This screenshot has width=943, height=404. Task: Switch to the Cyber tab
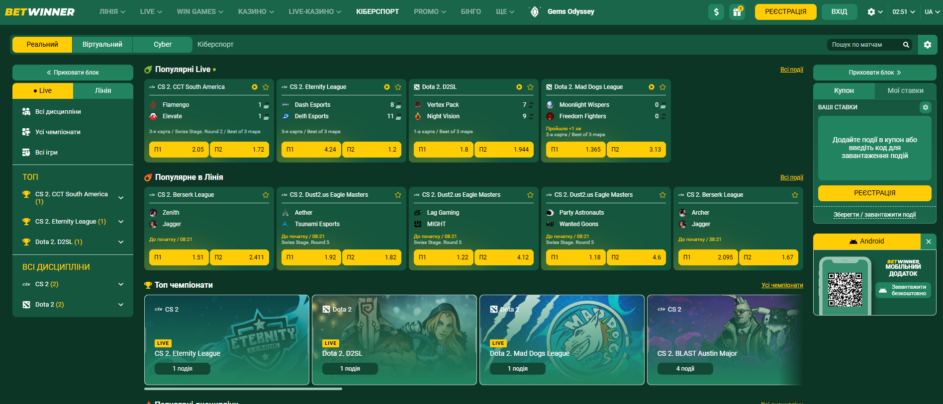[163, 45]
